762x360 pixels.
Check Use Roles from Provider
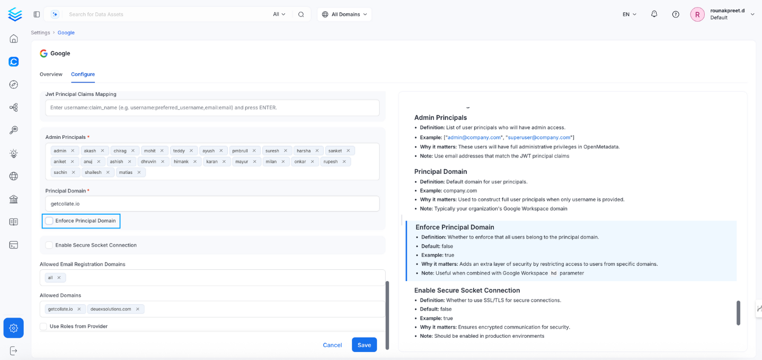43,326
